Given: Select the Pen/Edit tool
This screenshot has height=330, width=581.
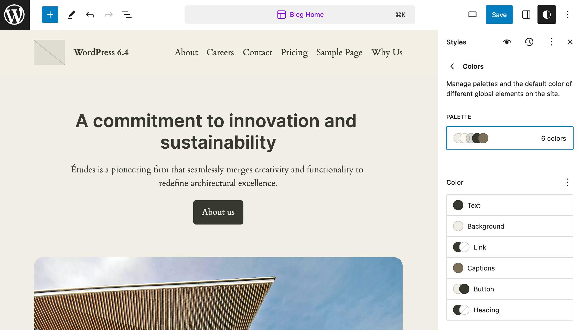Looking at the screenshot, I should point(71,15).
